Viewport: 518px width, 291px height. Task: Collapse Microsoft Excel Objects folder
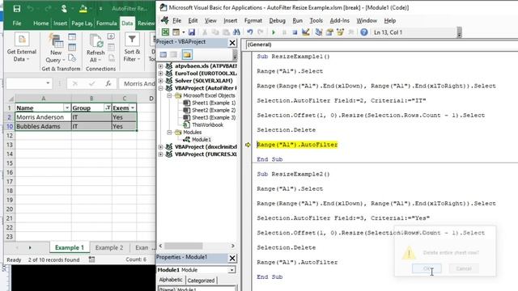(x=169, y=95)
